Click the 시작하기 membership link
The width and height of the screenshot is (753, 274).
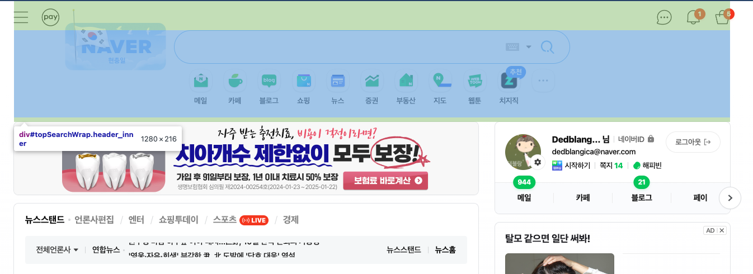[x=571, y=166]
